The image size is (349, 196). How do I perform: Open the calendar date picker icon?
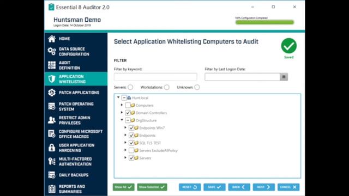point(284,77)
